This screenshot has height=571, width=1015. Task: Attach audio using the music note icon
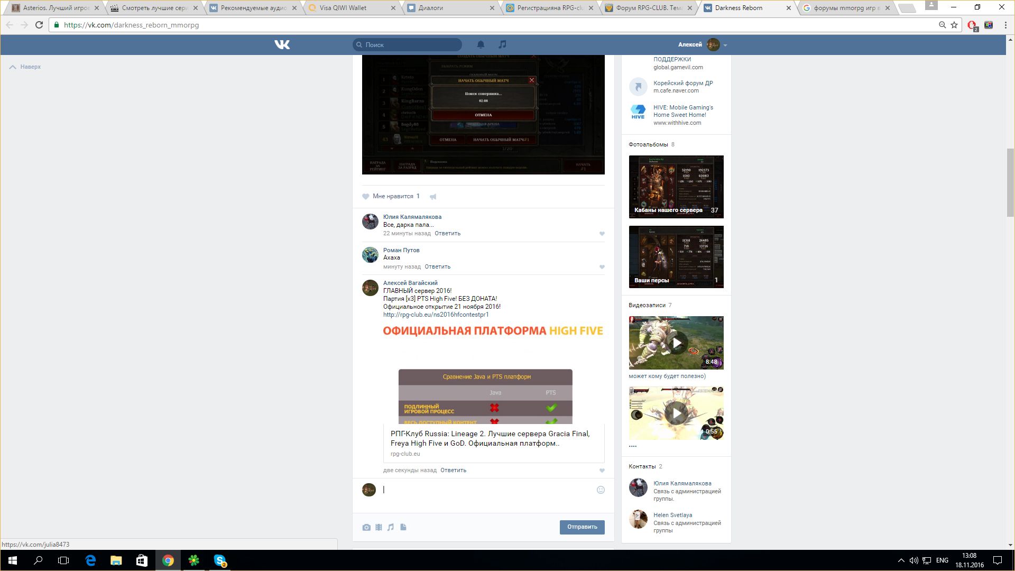(x=391, y=527)
